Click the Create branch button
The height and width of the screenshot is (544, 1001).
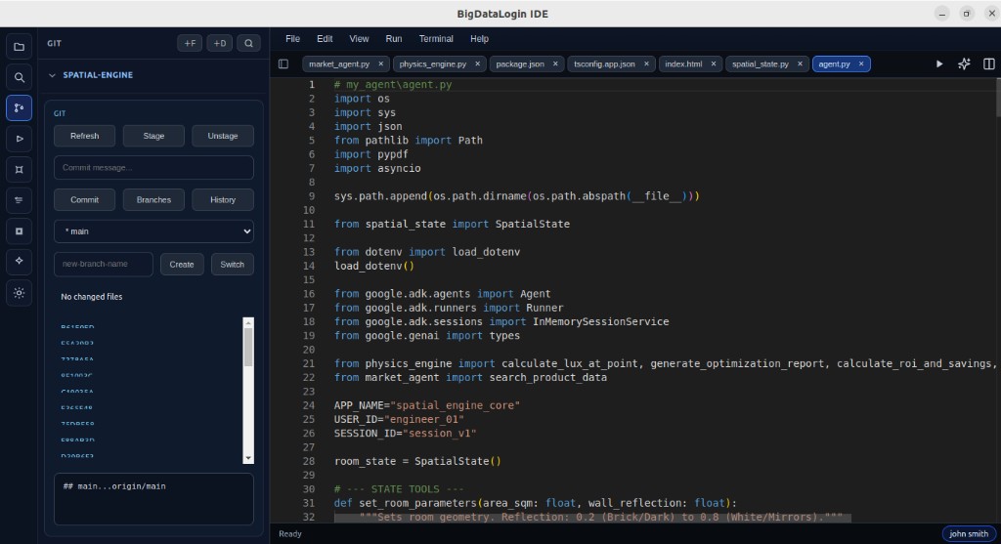point(181,264)
